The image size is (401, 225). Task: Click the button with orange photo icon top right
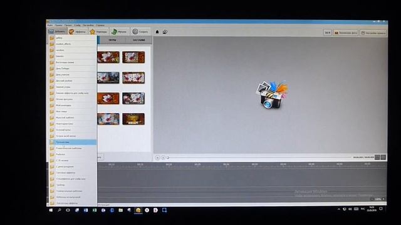[x=345, y=32]
